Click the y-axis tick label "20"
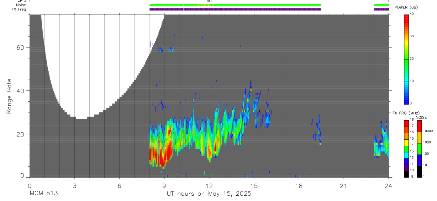The height and width of the screenshot is (201, 437). [x=20, y=134]
